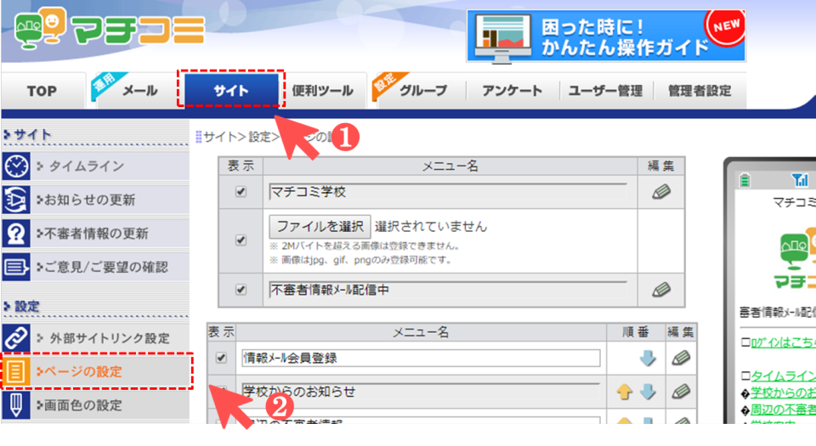Click the ファイルを選択 button
This screenshot has height=446, width=816.
pyautogui.click(x=320, y=227)
